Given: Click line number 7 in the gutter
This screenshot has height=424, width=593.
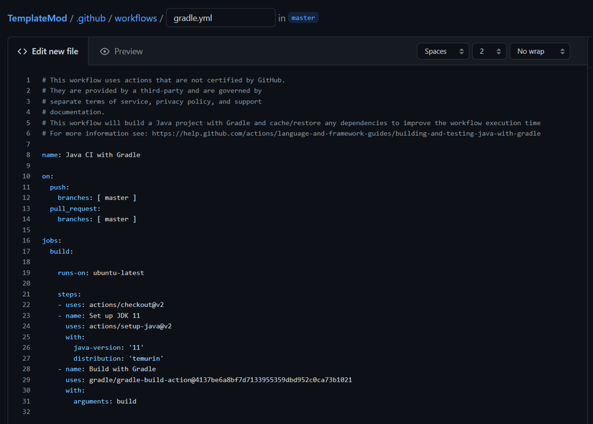Looking at the screenshot, I should [28, 144].
